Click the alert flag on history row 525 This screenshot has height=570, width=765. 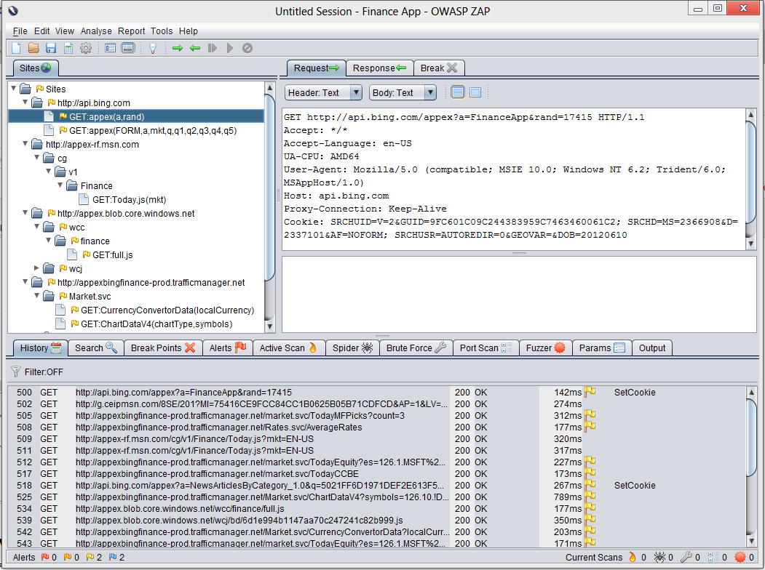click(590, 497)
